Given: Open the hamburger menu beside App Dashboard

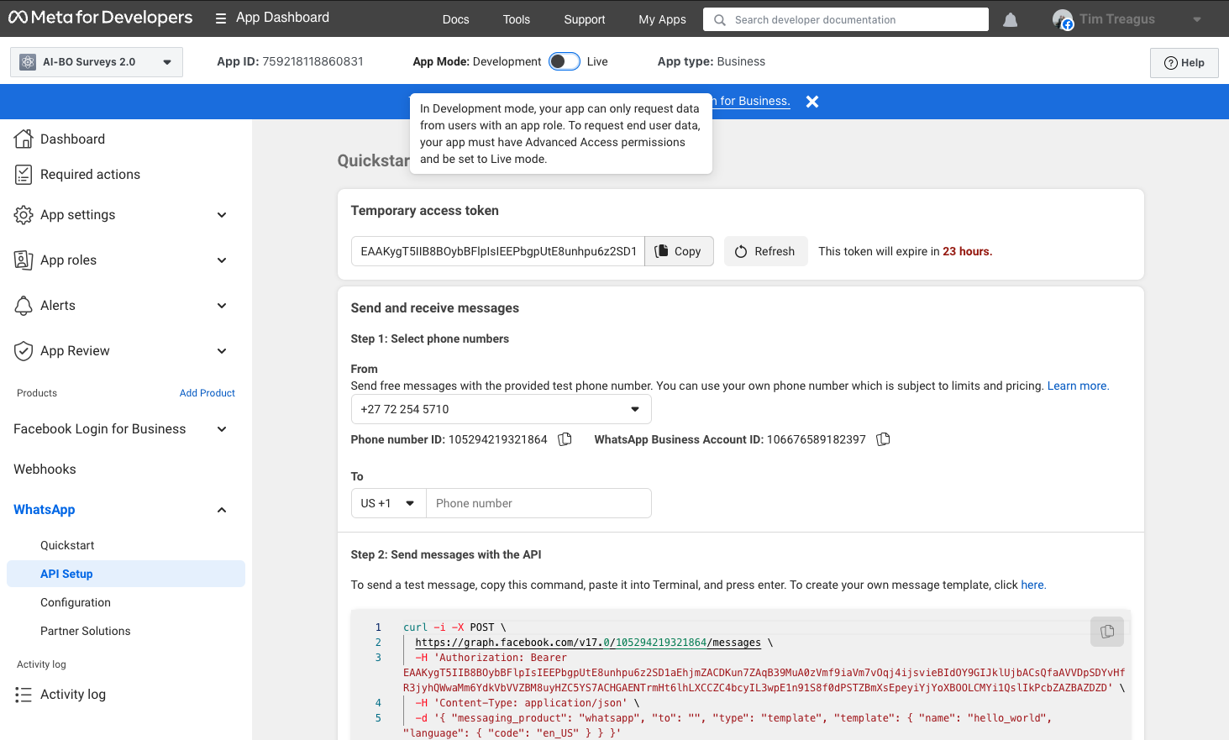Looking at the screenshot, I should tap(221, 18).
